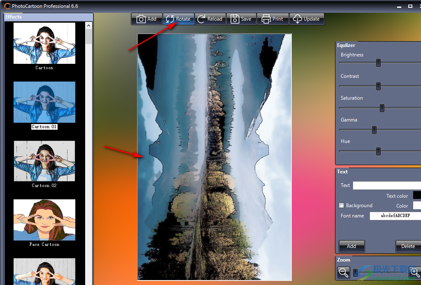The width and height of the screenshot is (421, 285).
Task: Choose the Cartoon 02 effect thumbnail
Action: (x=44, y=161)
